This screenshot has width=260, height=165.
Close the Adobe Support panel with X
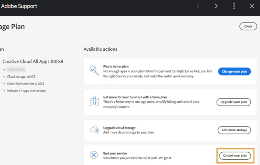(252, 6)
